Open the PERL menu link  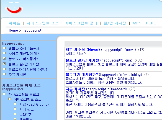(151, 23)
